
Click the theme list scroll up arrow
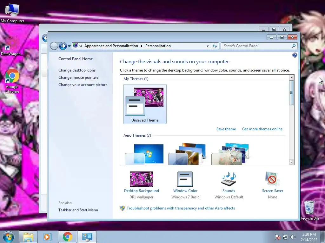pos(291,78)
